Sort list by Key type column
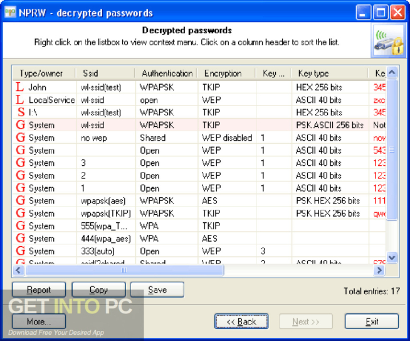The height and width of the screenshot is (341, 410). pos(329,73)
